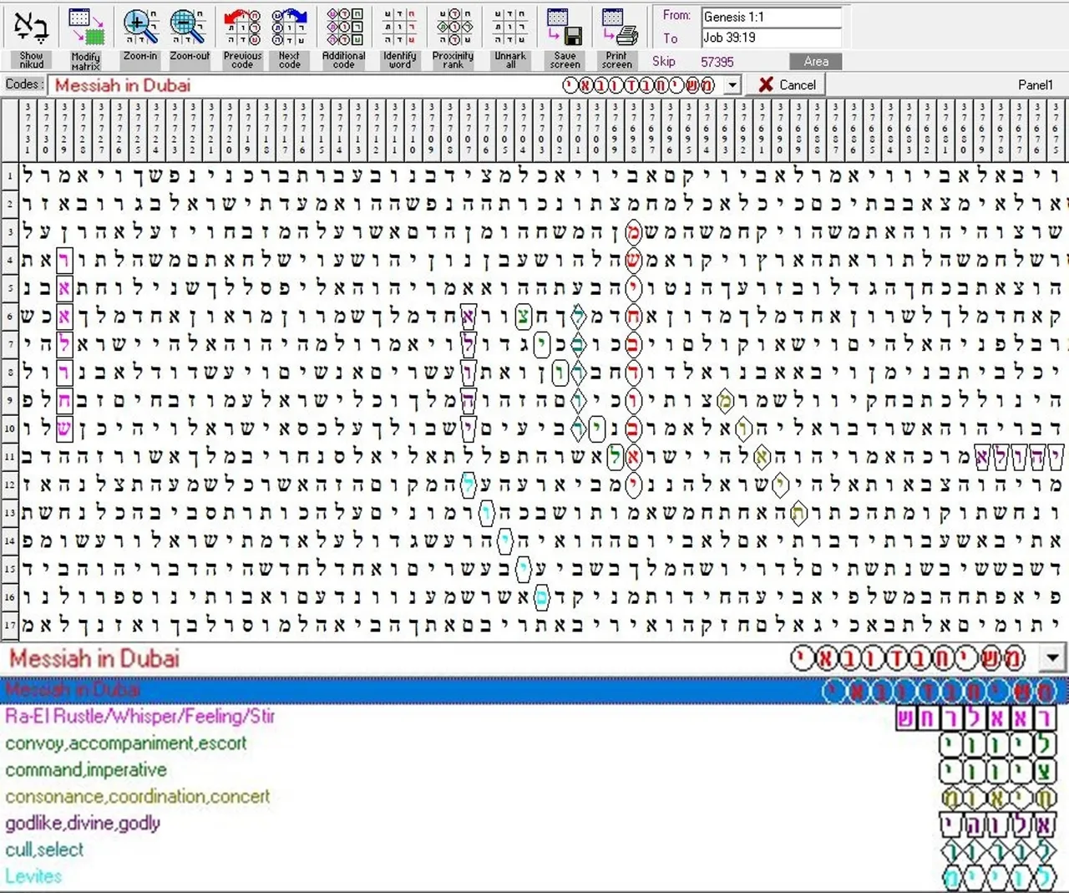Image resolution: width=1069 pixels, height=893 pixels.
Task: Click row number 17 in matrix
Action: pos(9,625)
